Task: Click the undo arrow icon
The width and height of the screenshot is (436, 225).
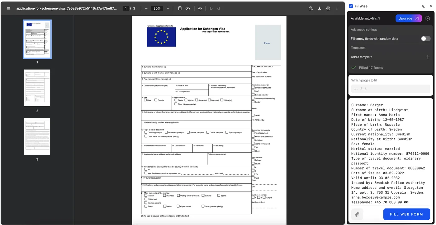Action: pos(211,8)
